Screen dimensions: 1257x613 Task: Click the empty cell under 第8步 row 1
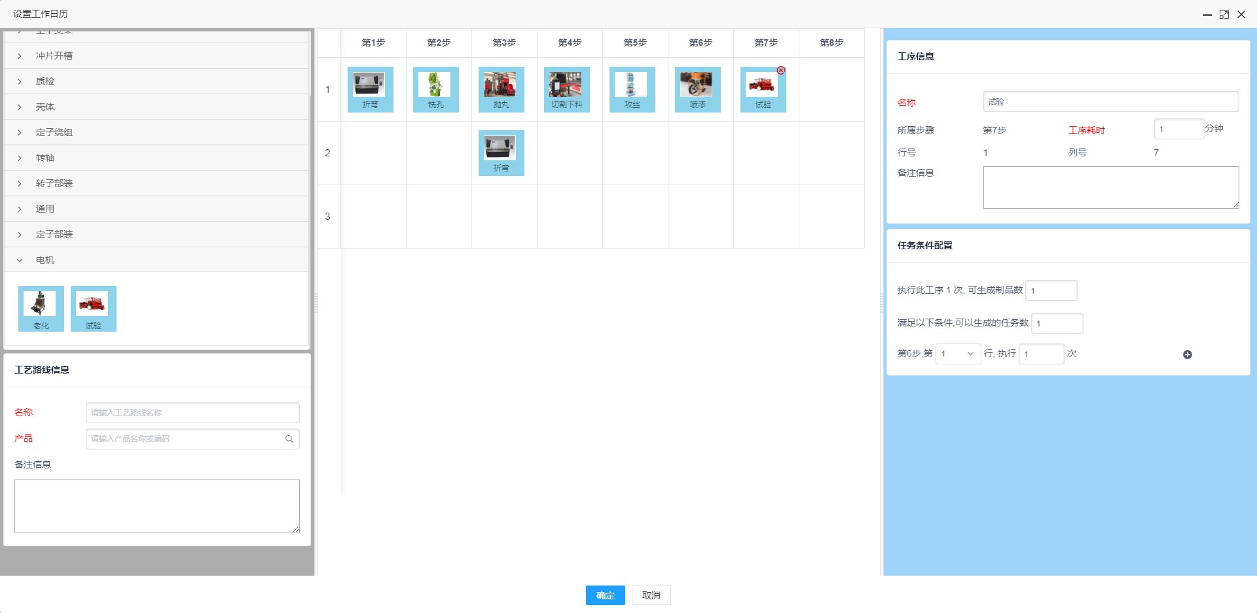tap(831, 90)
